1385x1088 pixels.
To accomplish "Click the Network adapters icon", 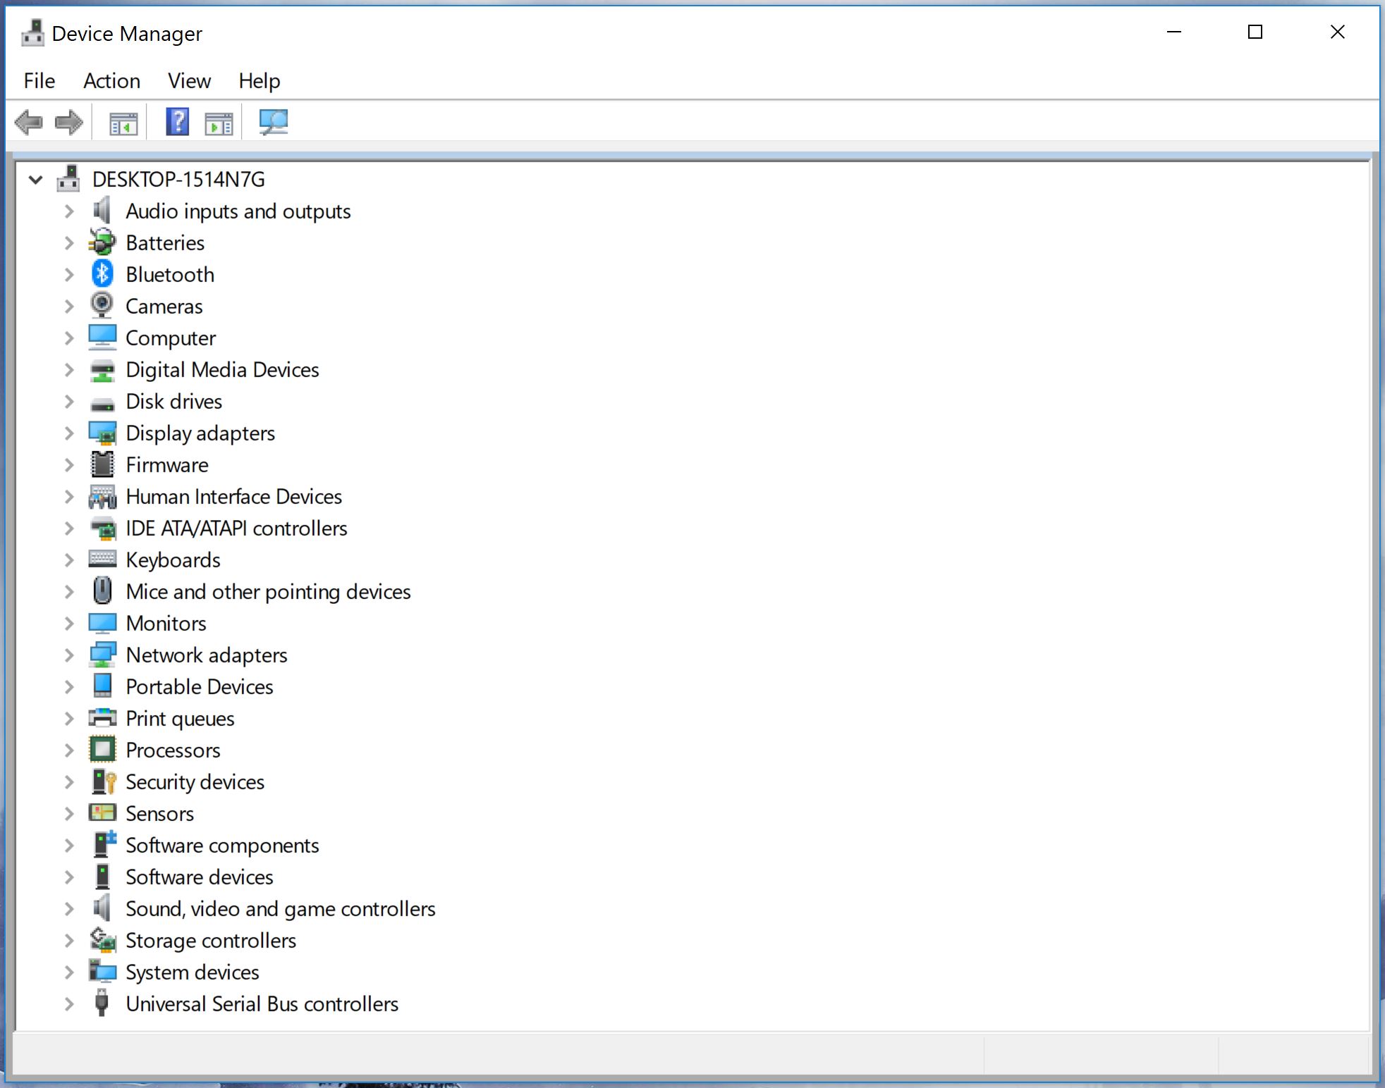I will coord(103,655).
